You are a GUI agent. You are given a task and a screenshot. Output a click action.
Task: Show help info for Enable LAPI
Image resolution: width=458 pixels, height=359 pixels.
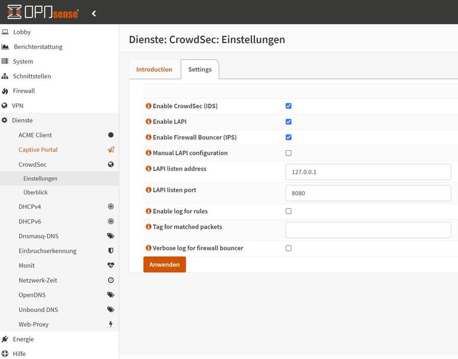pos(148,121)
